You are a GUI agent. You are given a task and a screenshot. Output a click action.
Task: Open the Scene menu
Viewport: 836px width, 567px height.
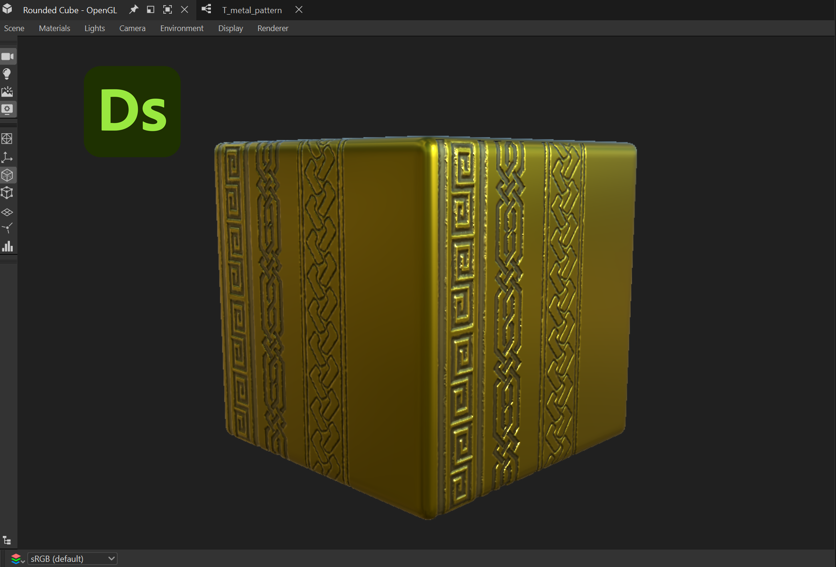[x=14, y=28]
